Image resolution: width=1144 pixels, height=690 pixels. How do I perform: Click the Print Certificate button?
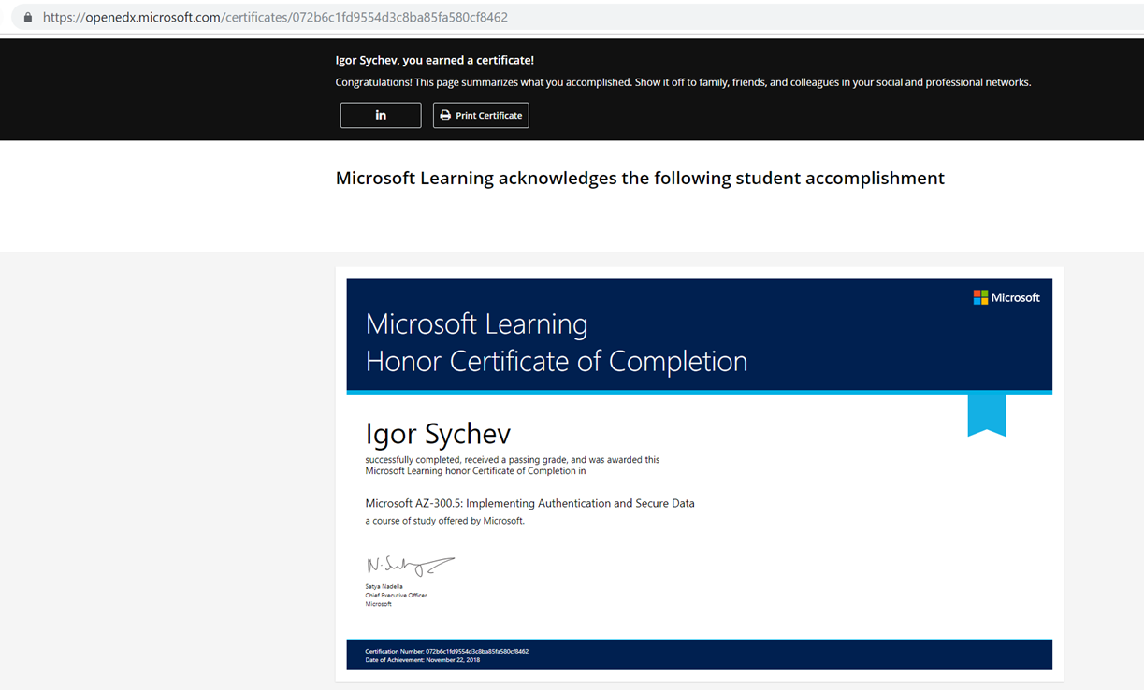point(481,115)
